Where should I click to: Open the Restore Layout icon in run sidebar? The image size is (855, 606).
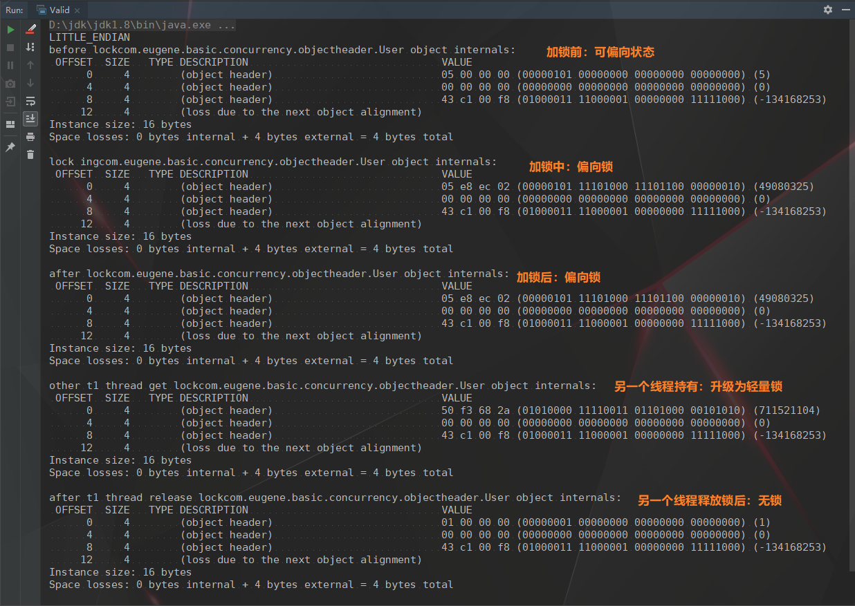(10, 124)
